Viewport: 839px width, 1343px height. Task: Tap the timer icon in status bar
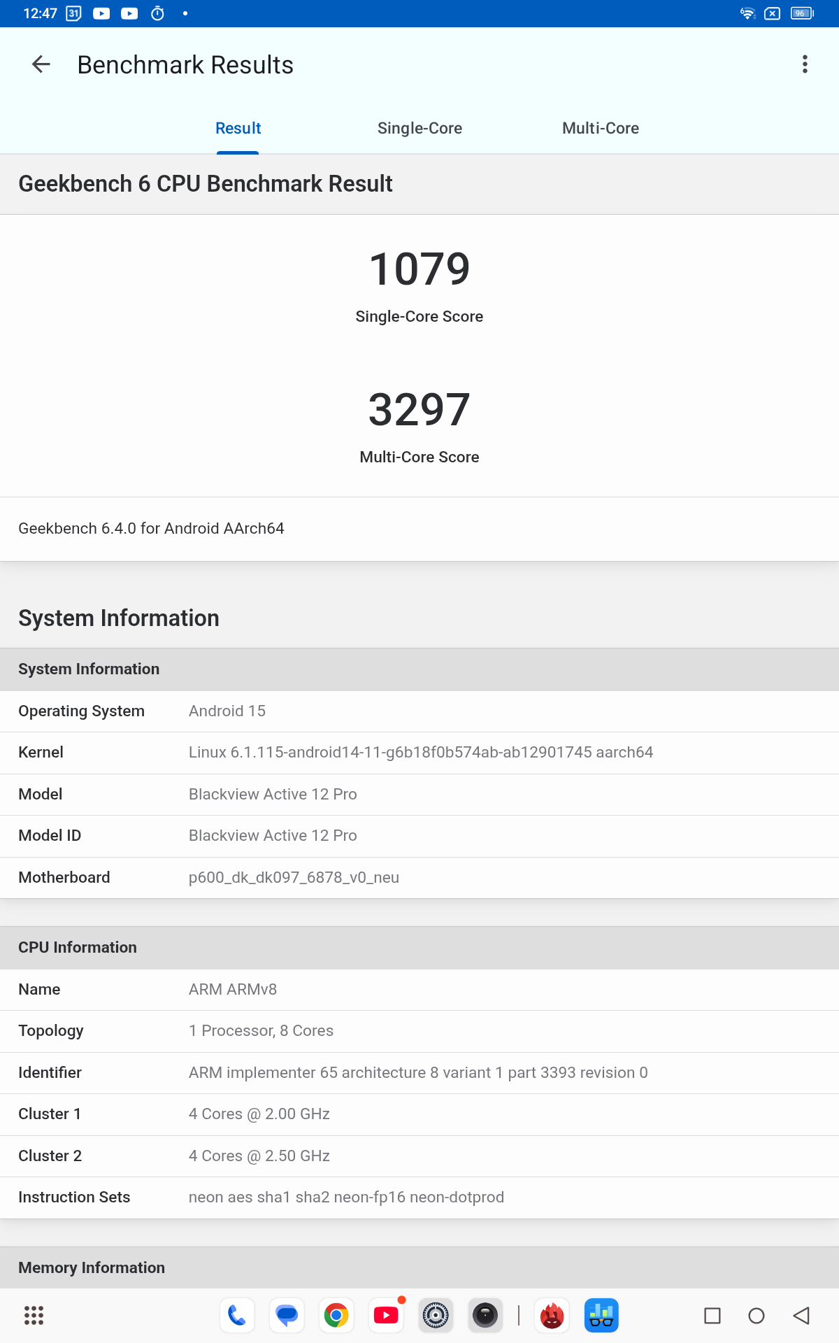point(158,13)
